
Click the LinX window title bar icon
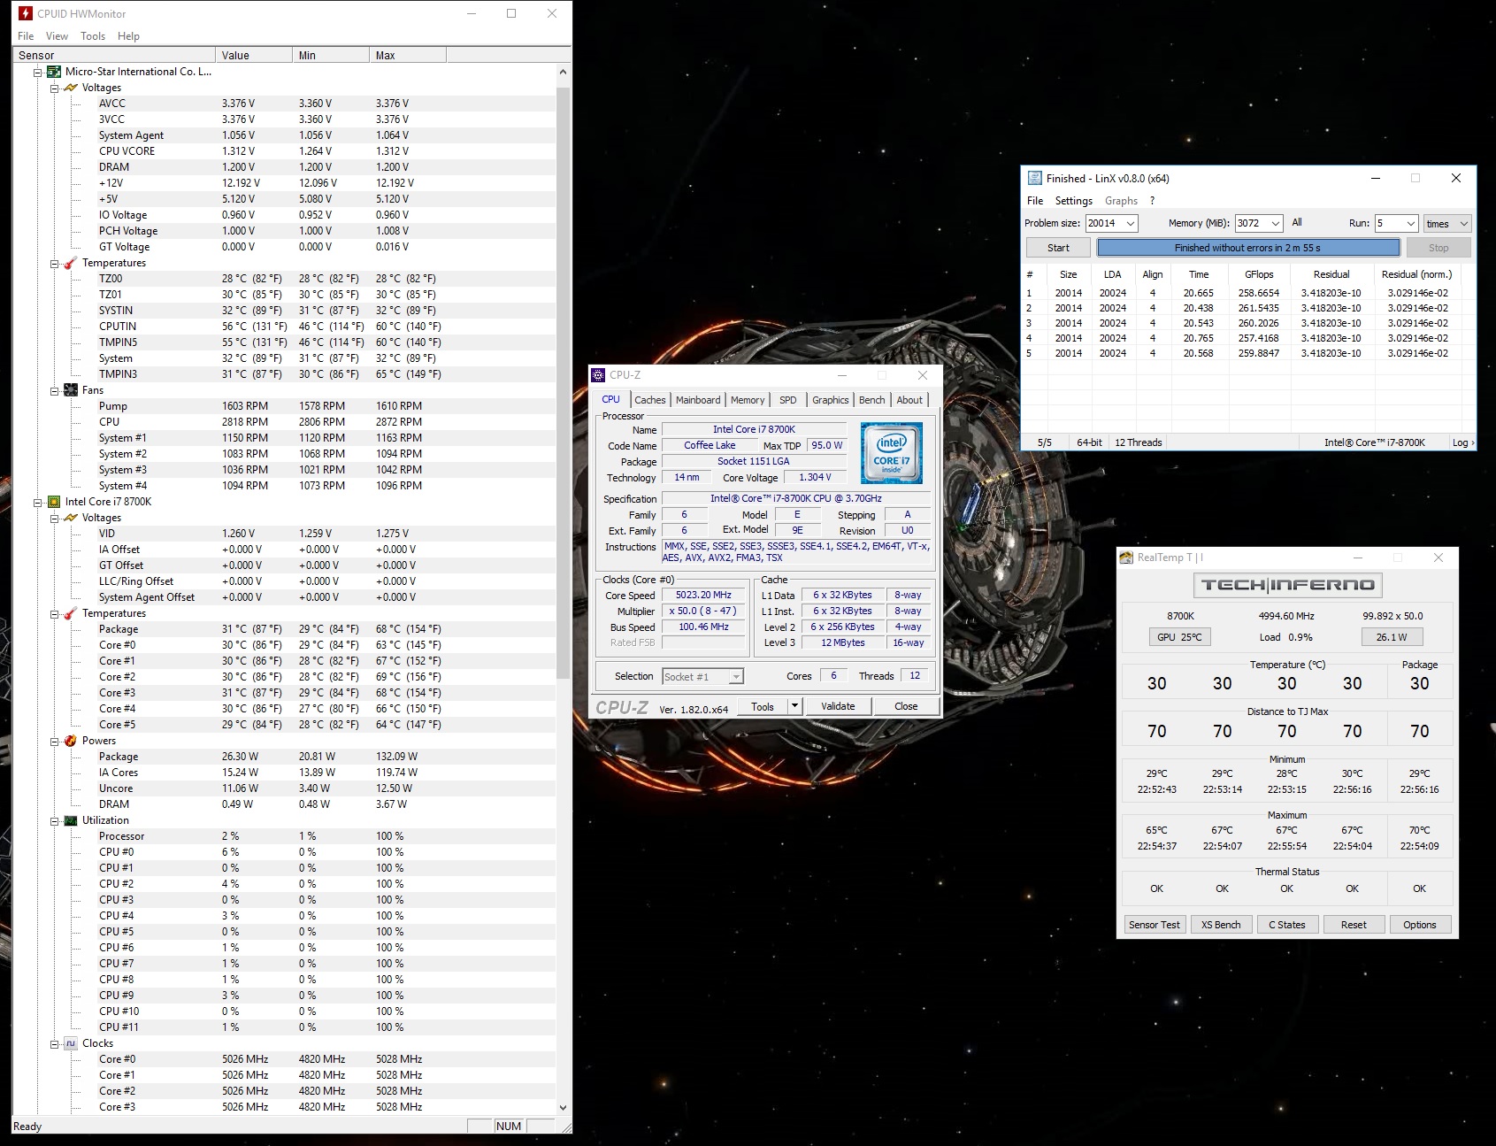(x=1033, y=178)
